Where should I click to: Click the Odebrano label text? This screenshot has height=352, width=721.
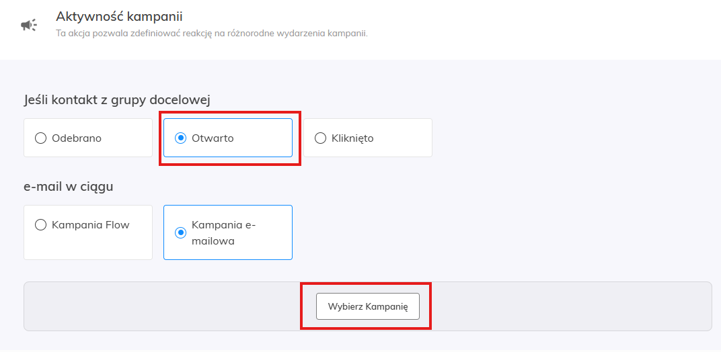[77, 138]
